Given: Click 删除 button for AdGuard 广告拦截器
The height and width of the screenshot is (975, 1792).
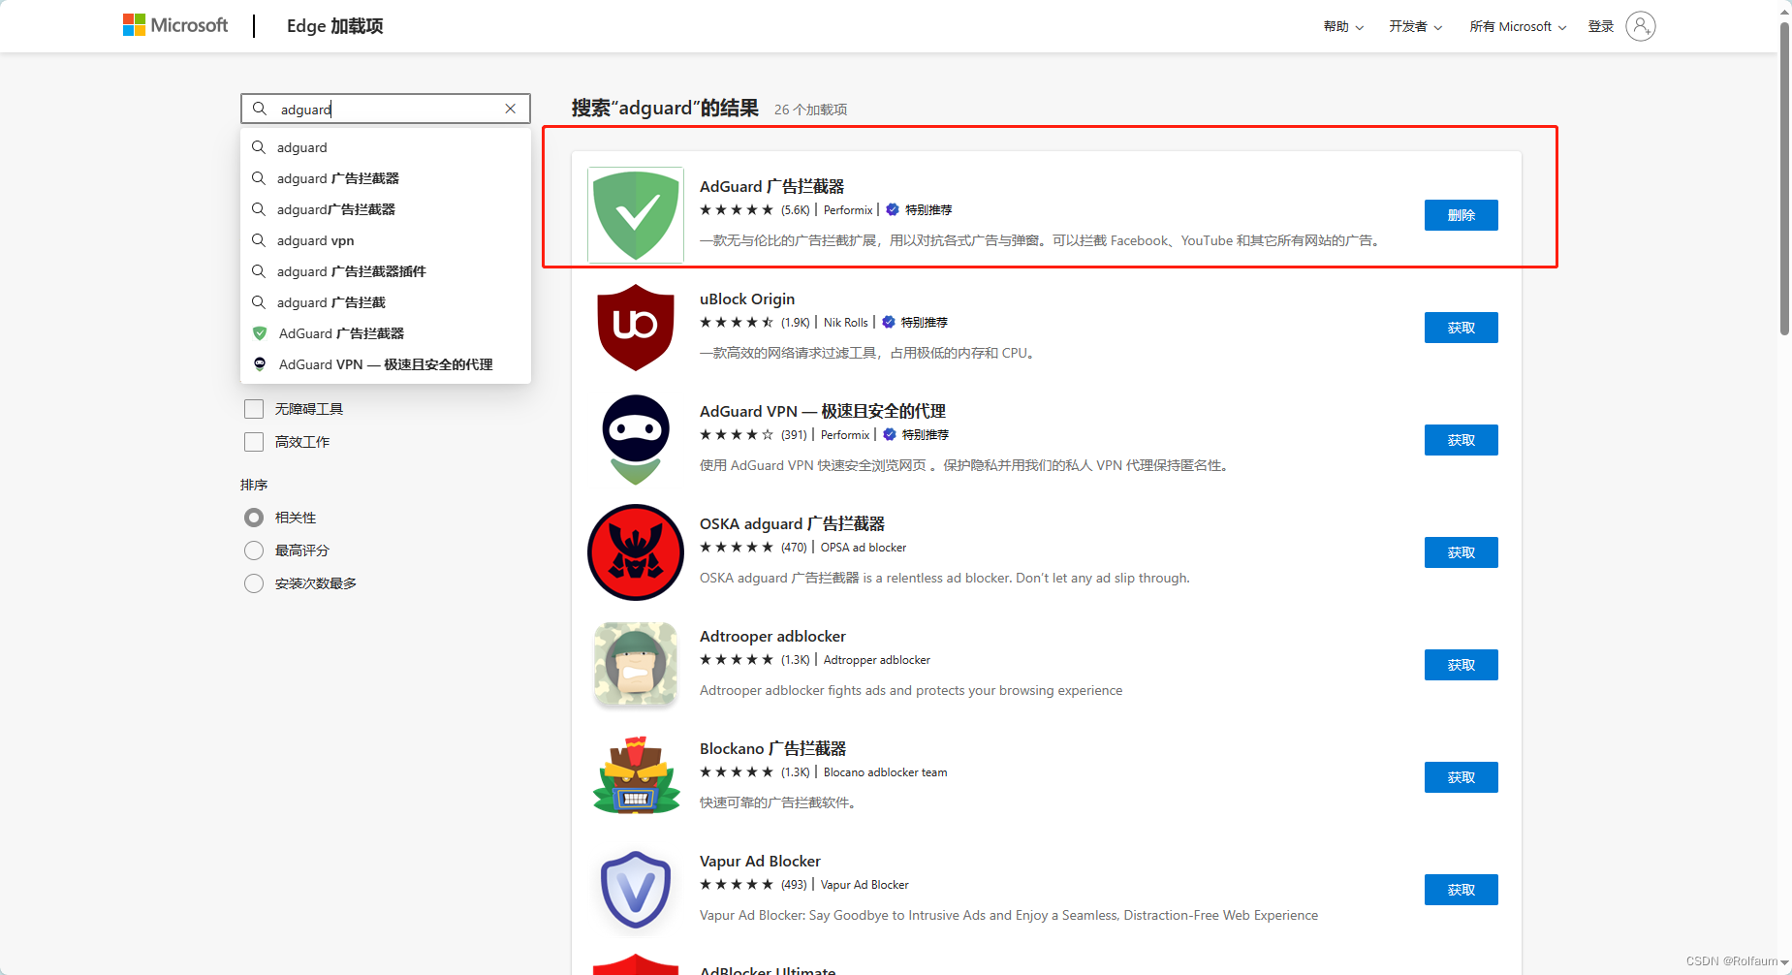Looking at the screenshot, I should pos(1461,215).
